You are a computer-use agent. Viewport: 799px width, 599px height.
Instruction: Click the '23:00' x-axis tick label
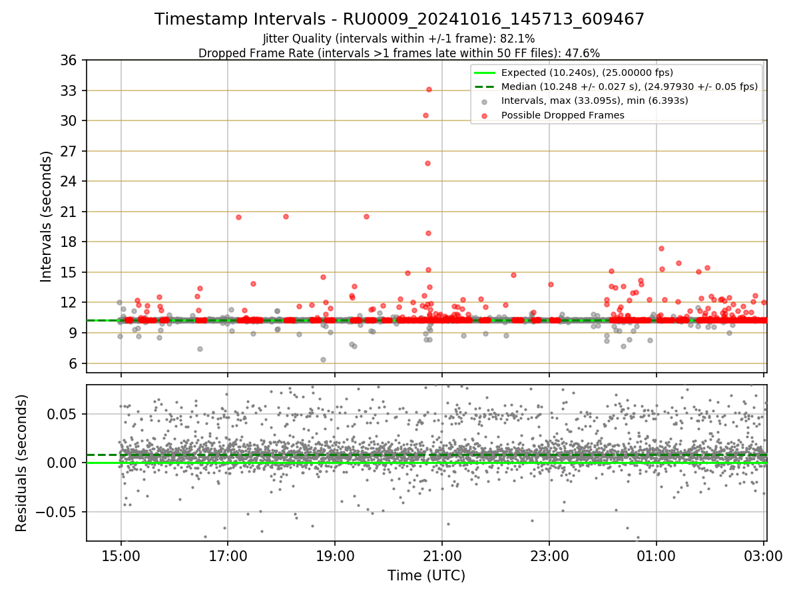tap(549, 556)
